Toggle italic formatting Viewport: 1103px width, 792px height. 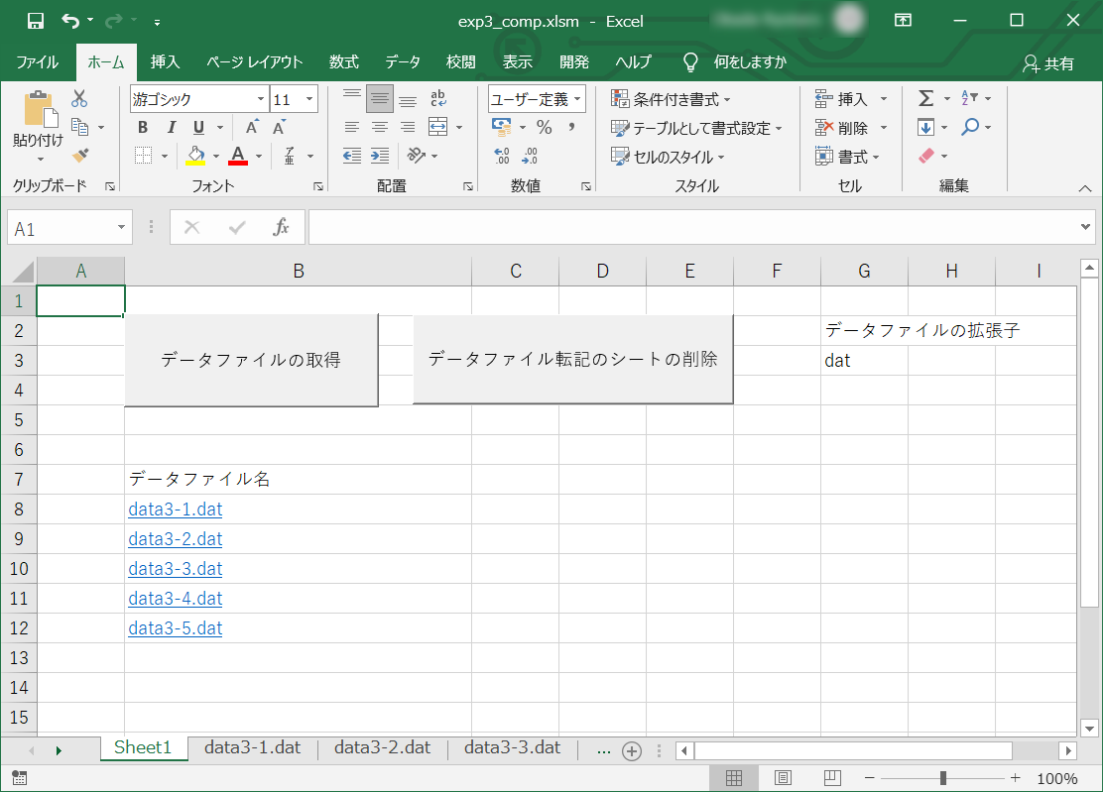point(171,127)
